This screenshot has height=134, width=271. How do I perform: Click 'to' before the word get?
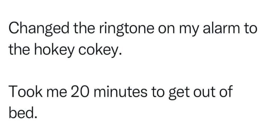[157, 92]
